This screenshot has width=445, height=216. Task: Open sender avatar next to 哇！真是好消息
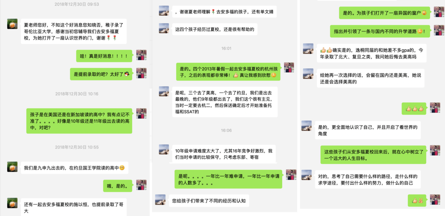[x=142, y=55]
